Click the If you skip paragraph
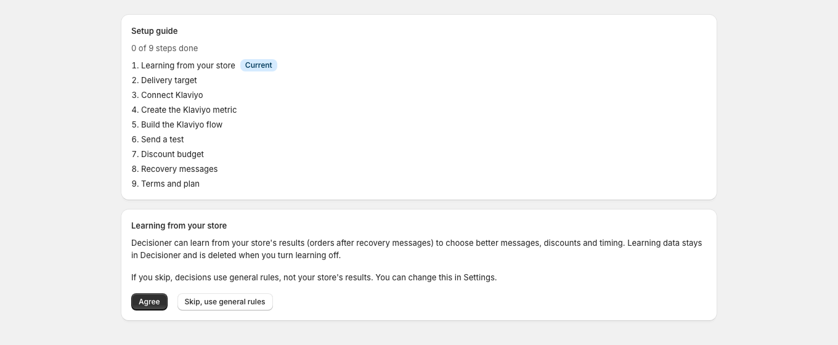 point(314,277)
